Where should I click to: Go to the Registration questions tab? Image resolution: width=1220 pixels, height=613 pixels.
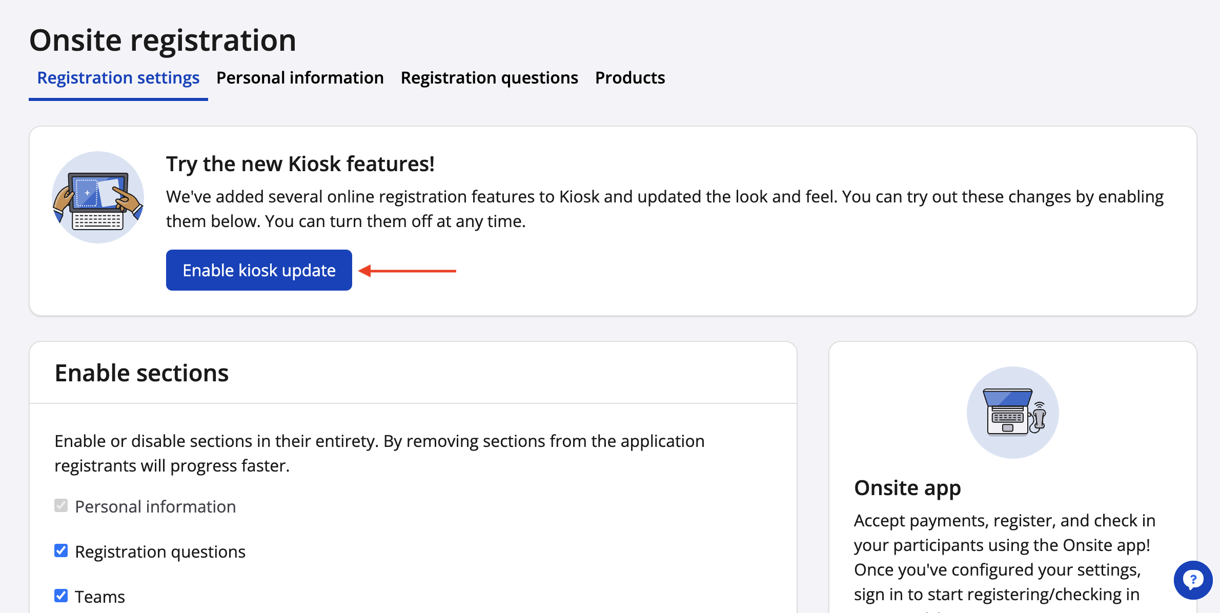click(489, 78)
